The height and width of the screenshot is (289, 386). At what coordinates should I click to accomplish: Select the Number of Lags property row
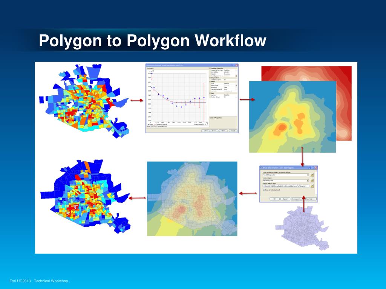tap(224, 97)
